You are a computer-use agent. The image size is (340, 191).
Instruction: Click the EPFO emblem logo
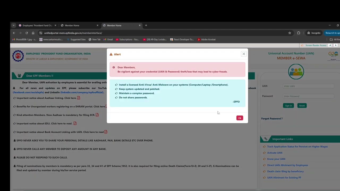(x=18, y=56)
